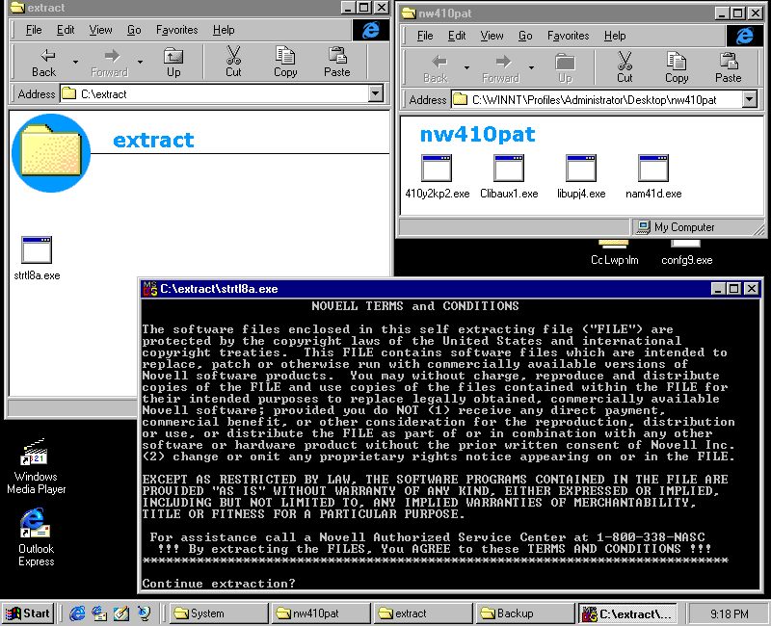This screenshot has height=626, width=771.
Task: Select the 410y2kp2.exe file icon
Action: 438,176
